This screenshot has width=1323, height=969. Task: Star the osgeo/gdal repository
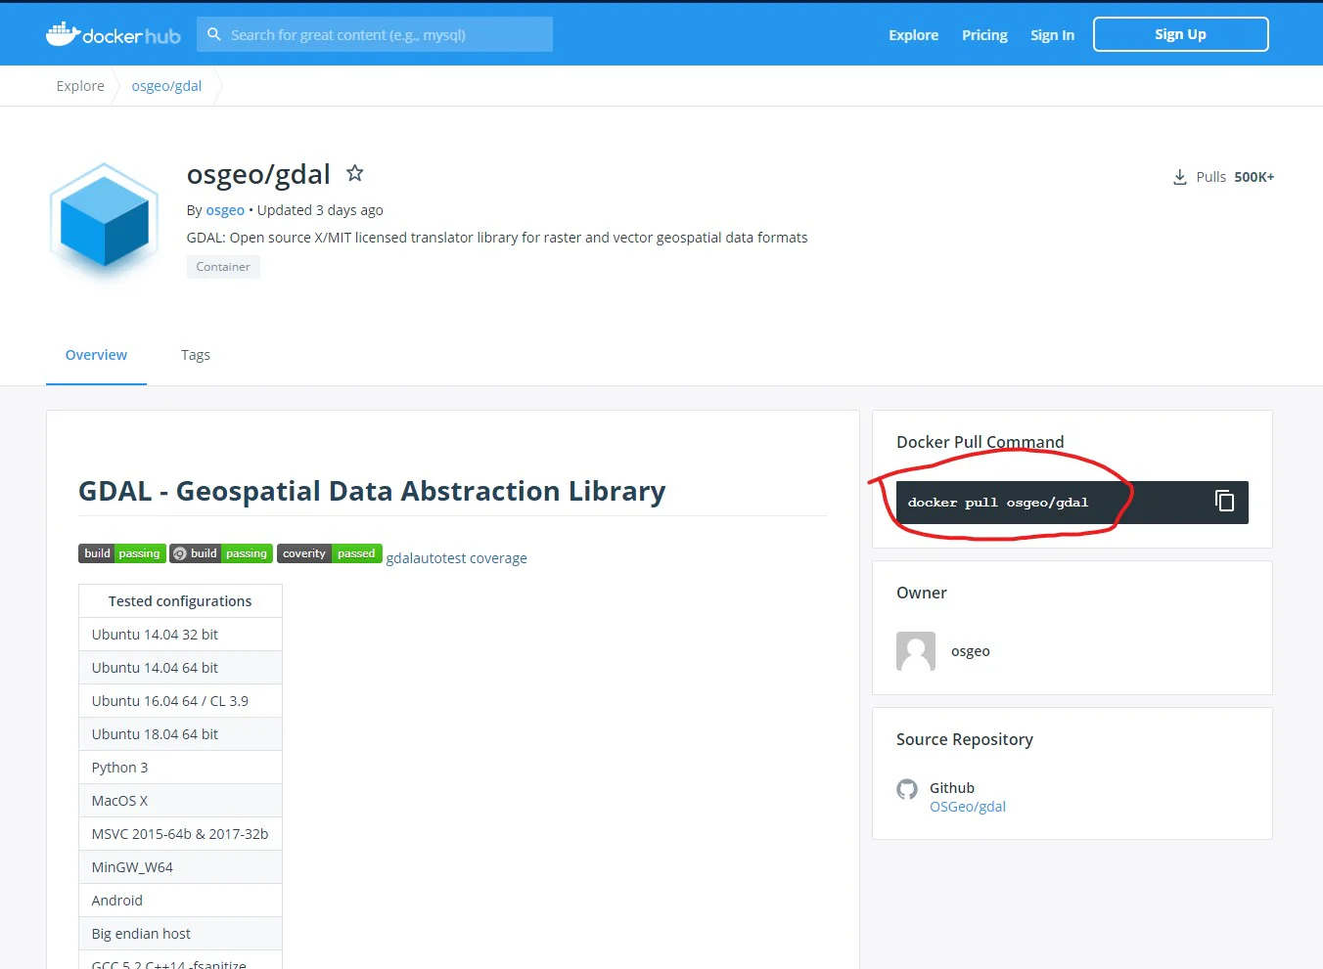[x=355, y=173]
